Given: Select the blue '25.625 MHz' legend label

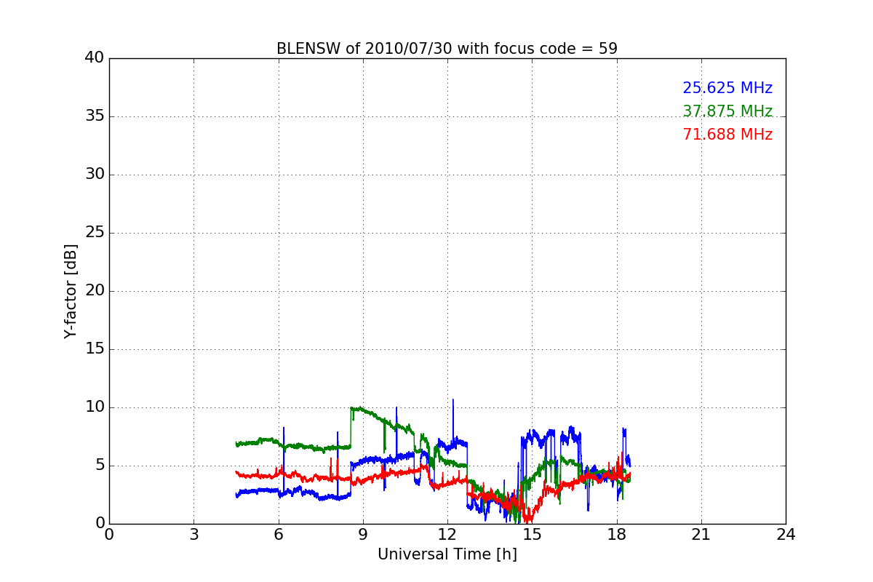Looking at the screenshot, I should [727, 88].
